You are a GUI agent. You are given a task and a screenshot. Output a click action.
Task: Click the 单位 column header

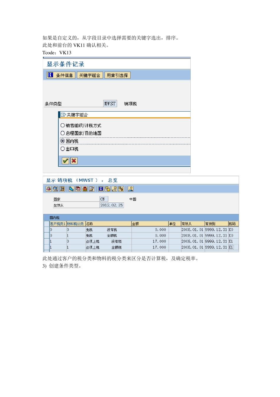pos(174,224)
